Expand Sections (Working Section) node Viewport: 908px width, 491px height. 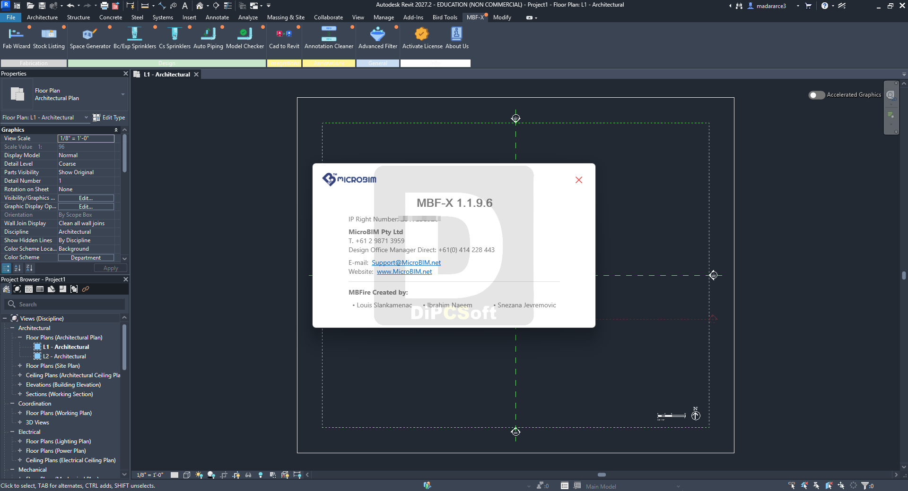(20, 394)
